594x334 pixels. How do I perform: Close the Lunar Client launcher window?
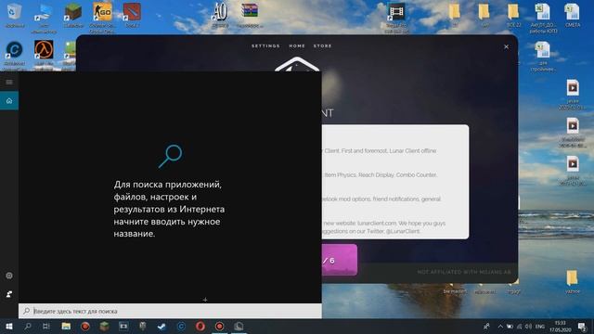[x=506, y=46]
